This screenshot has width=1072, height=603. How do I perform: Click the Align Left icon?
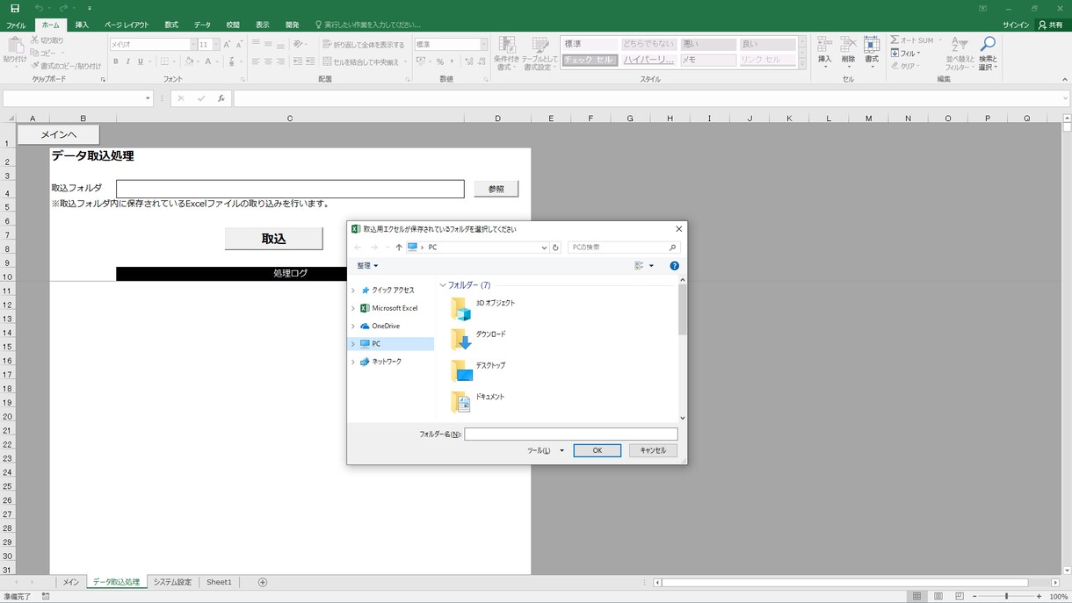[256, 62]
